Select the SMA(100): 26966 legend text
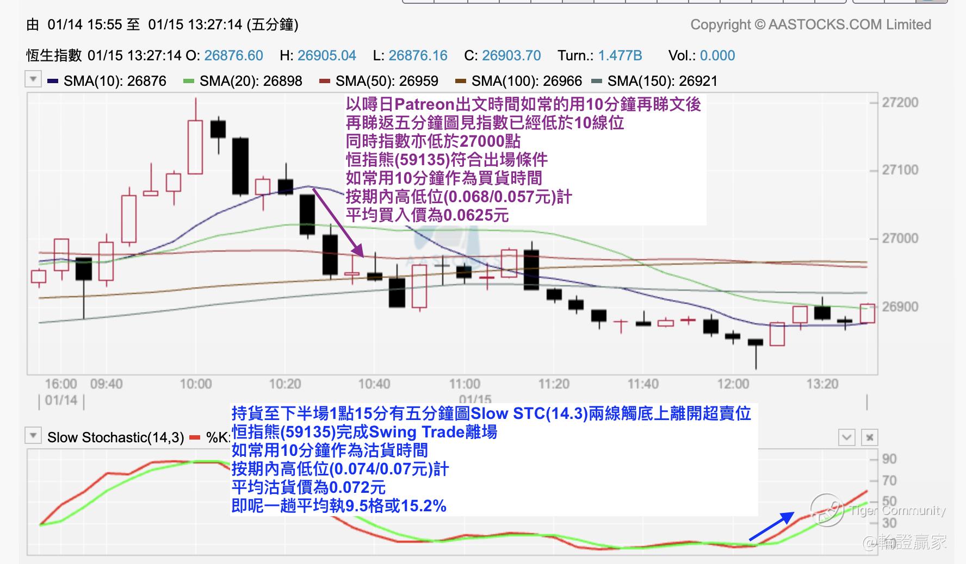Image resolution: width=966 pixels, height=564 pixels. pos(527,82)
